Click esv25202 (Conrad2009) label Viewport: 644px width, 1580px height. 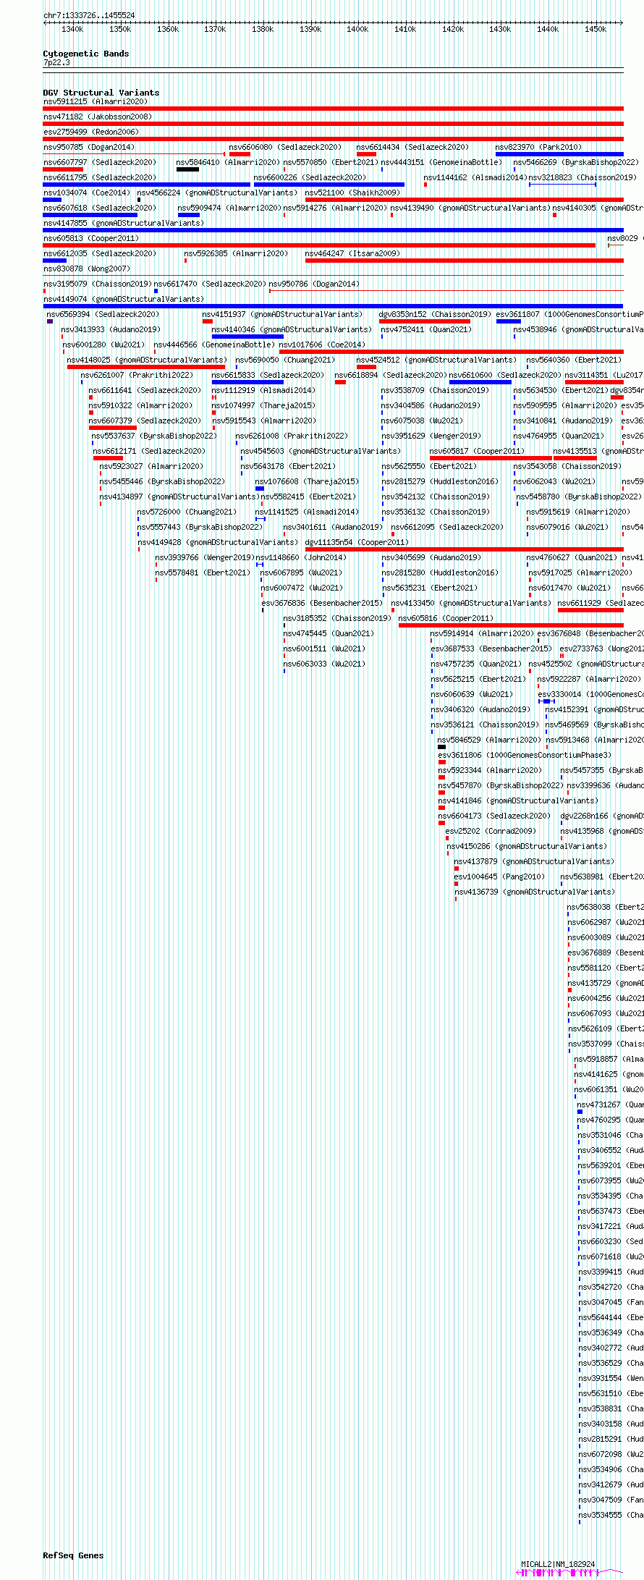coord(491,831)
